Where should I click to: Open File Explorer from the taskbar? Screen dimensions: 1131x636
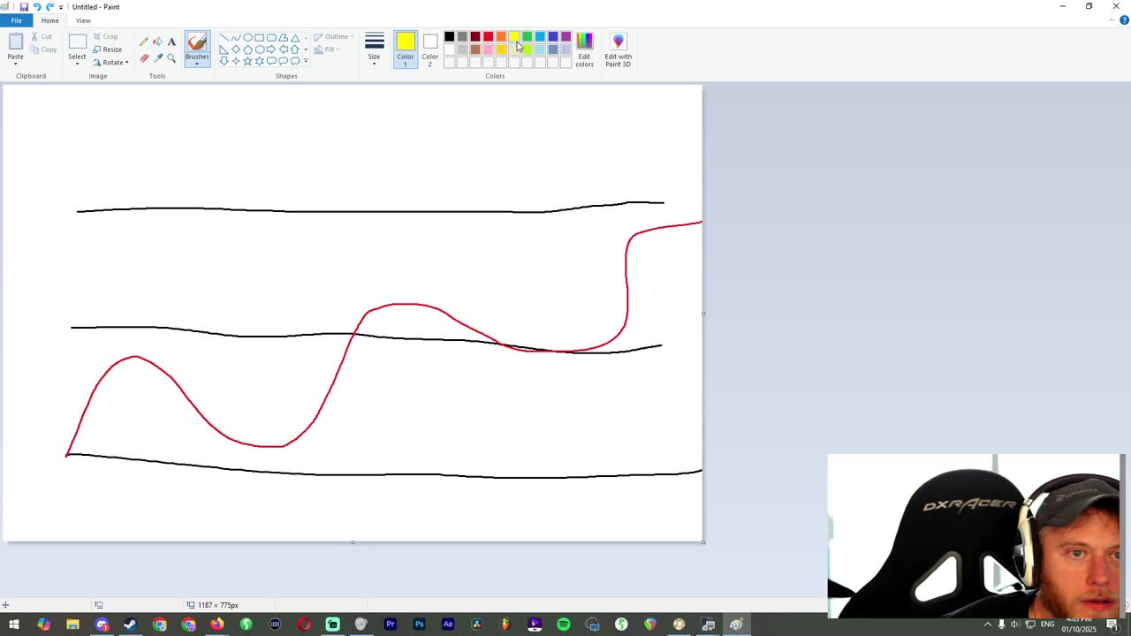[x=72, y=625]
